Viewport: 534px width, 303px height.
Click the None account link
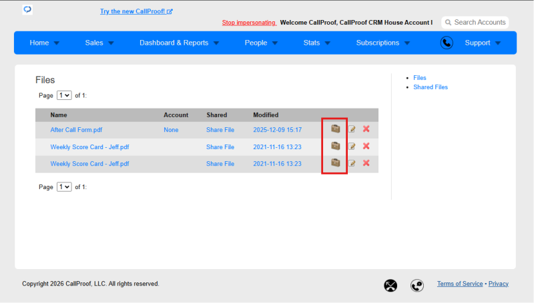171,130
